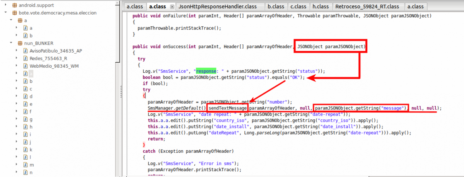Click the bote.vote.democracy.mesa.eleccion package icon
Viewport: 464px width, 177px height.
tap(15, 13)
